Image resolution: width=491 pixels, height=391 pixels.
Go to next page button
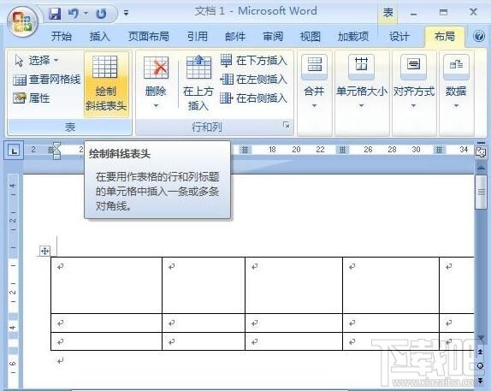[480, 380]
